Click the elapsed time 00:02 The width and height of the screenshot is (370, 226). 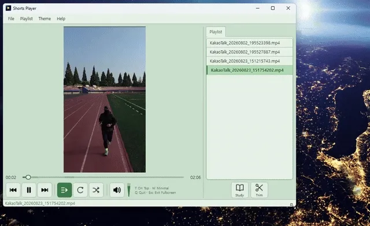11,177
